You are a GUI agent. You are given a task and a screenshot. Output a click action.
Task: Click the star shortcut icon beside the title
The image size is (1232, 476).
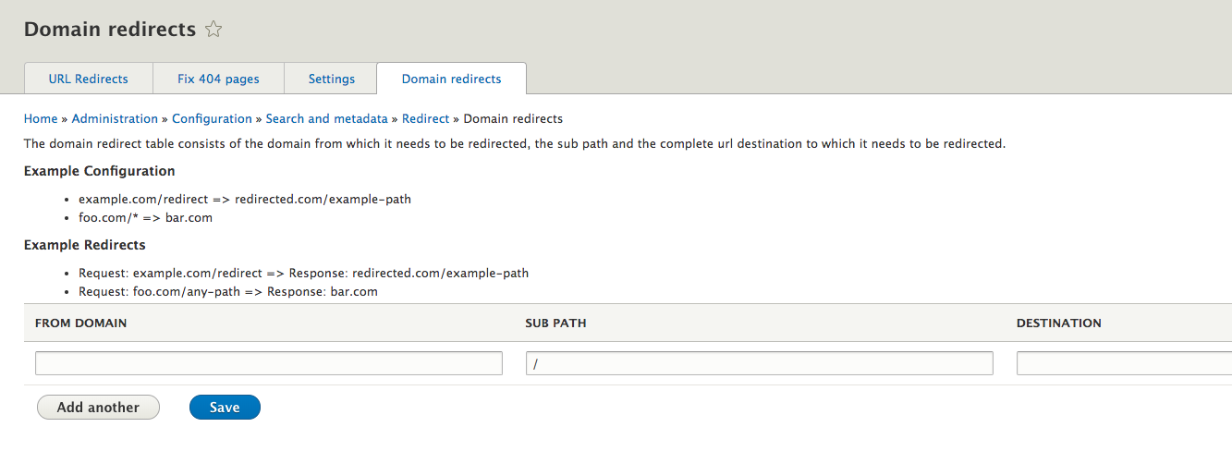click(x=213, y=30)
